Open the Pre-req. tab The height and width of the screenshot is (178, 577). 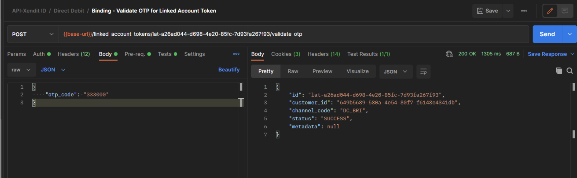click(x=138, y=54)
